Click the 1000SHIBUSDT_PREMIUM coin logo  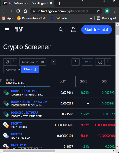(x=6, y=103)
